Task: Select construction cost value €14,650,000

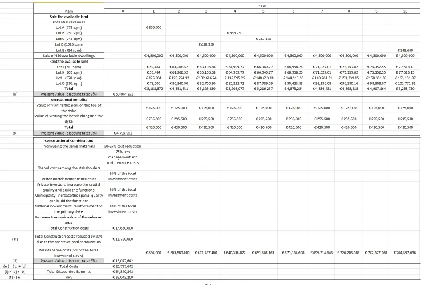Action: pos(123,228)
